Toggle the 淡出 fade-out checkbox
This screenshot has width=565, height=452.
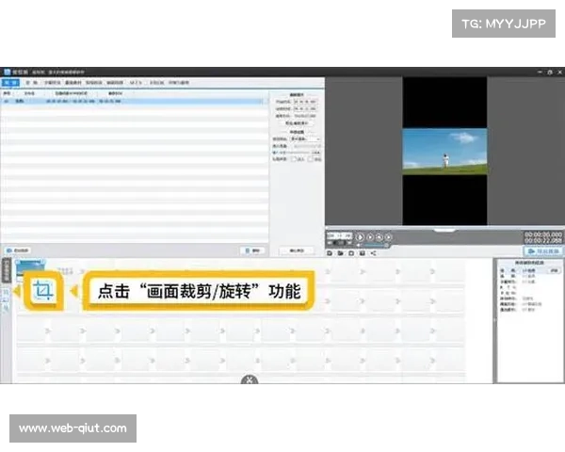(x=310, y=159)
